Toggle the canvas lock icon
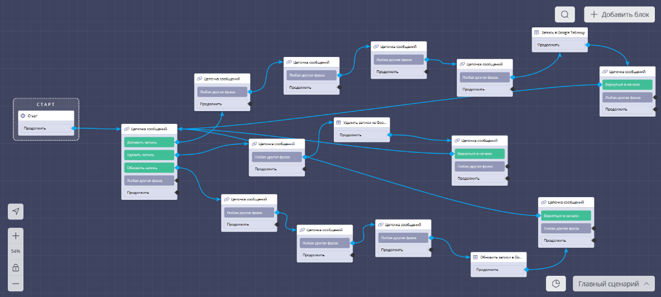This screenshot has width=661, height=297. pyautogui.click(x=16, y=267)
